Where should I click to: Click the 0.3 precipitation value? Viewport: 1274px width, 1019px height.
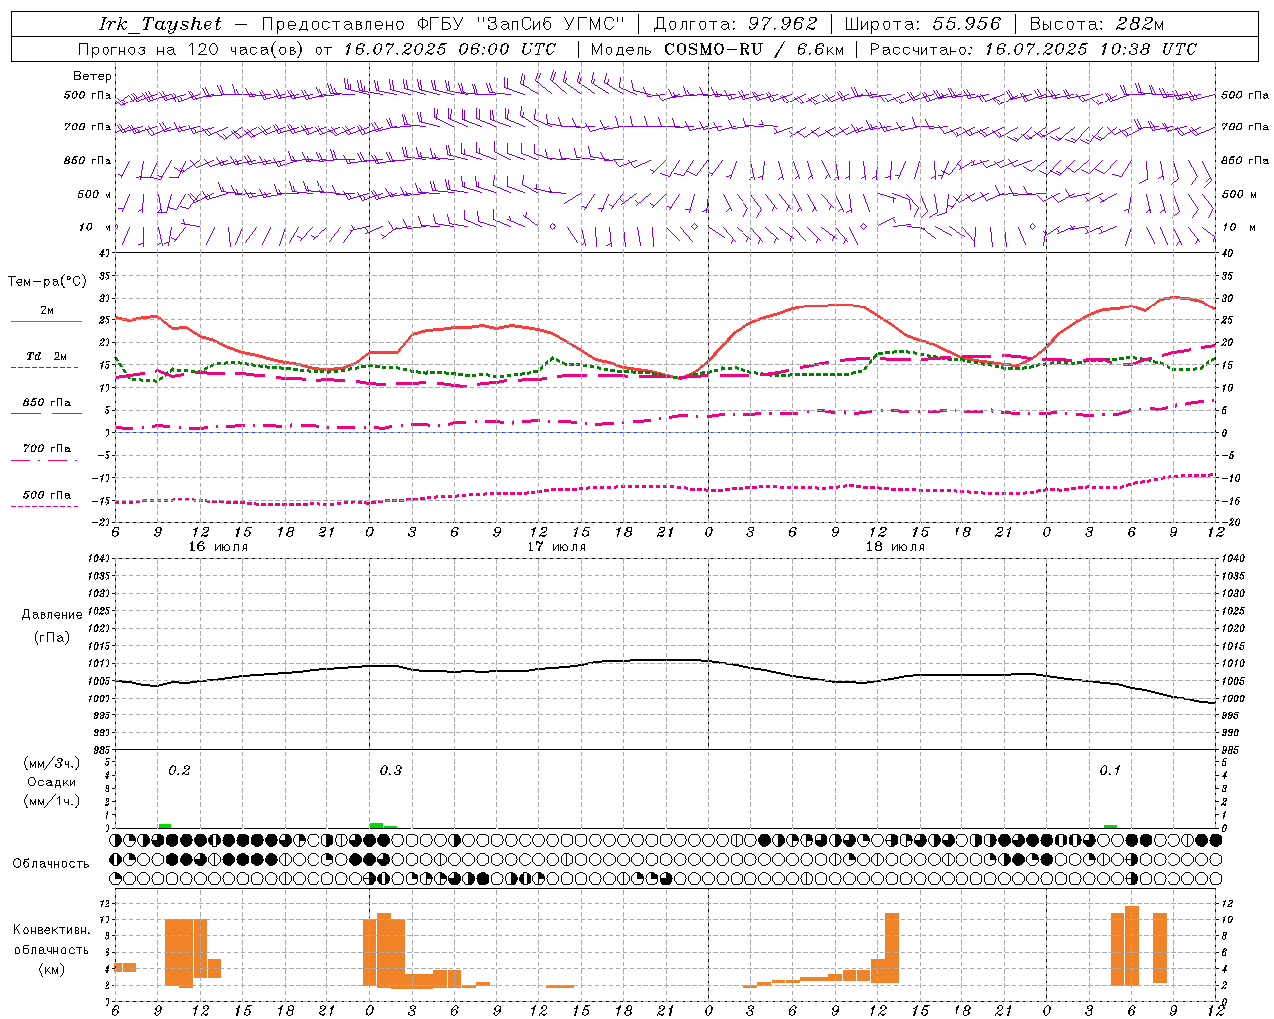391,770
